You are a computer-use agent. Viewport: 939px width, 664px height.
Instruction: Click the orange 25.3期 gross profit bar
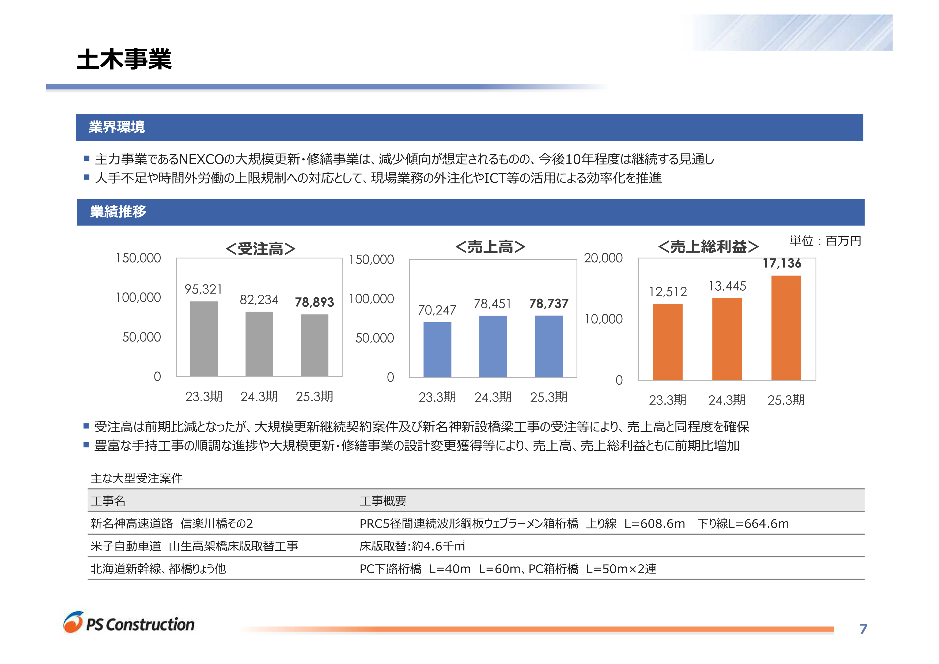click(x=786, y=328)
